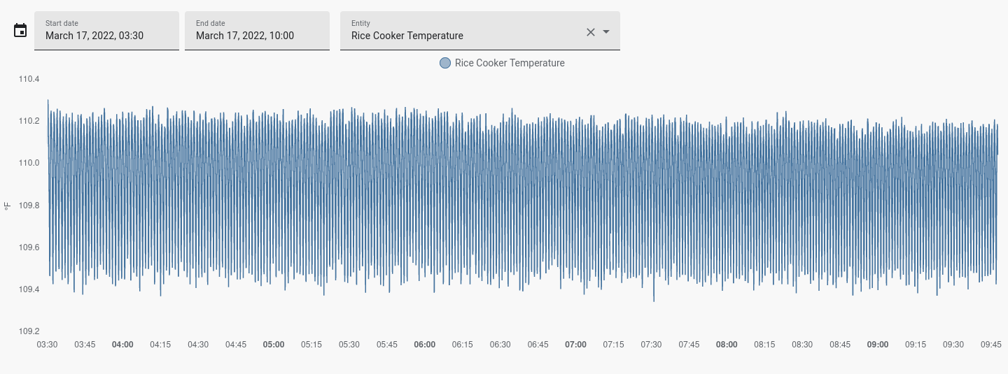
Task: Click the lowest temperature dip near 07:30
Action: (x=654, y=301)
